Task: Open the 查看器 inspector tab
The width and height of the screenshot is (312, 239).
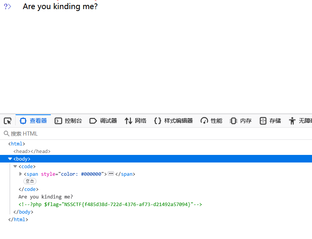Action: 33,121
